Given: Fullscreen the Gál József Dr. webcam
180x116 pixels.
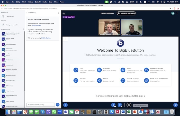Looking at the screenshot, I should tap(140, 21).
